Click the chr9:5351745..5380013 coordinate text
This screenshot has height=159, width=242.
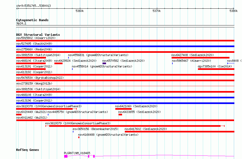[33, 6]
